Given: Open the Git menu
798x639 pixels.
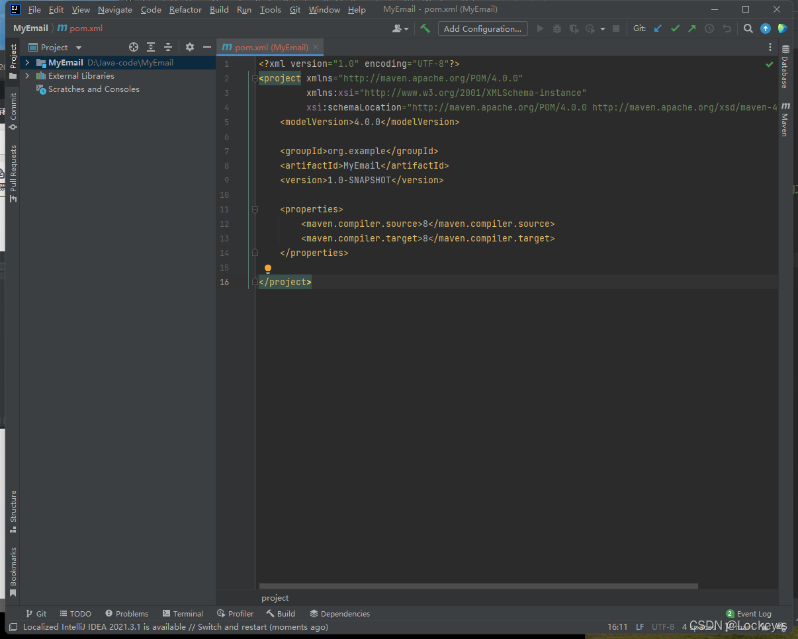Looking at the screenshot, I should 295,9.
